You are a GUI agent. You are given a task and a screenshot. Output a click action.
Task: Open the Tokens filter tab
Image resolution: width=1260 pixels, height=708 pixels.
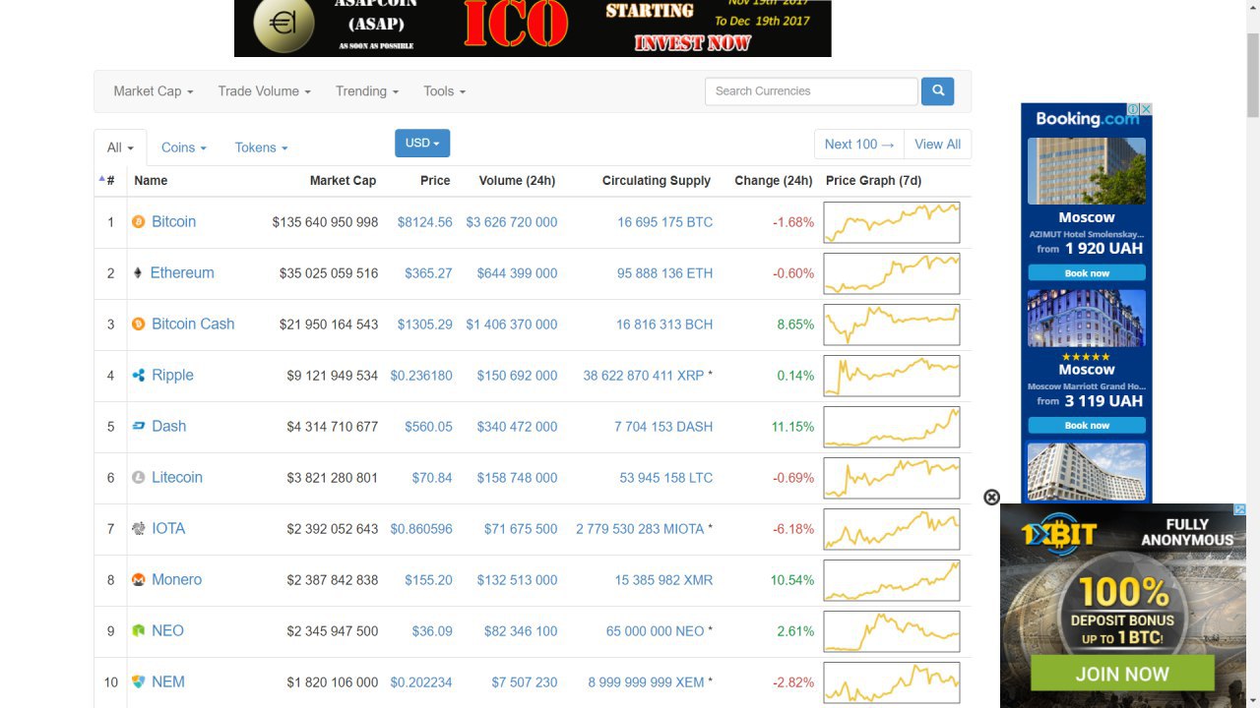(261, 147)
